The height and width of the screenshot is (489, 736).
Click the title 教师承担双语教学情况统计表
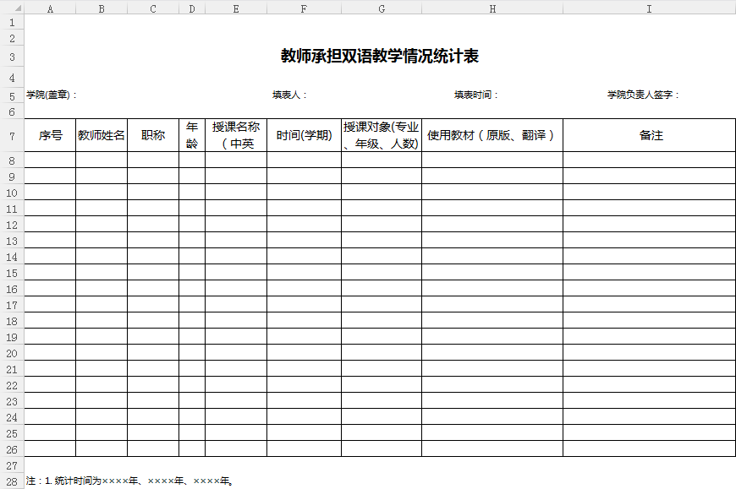tap(380, 57)
